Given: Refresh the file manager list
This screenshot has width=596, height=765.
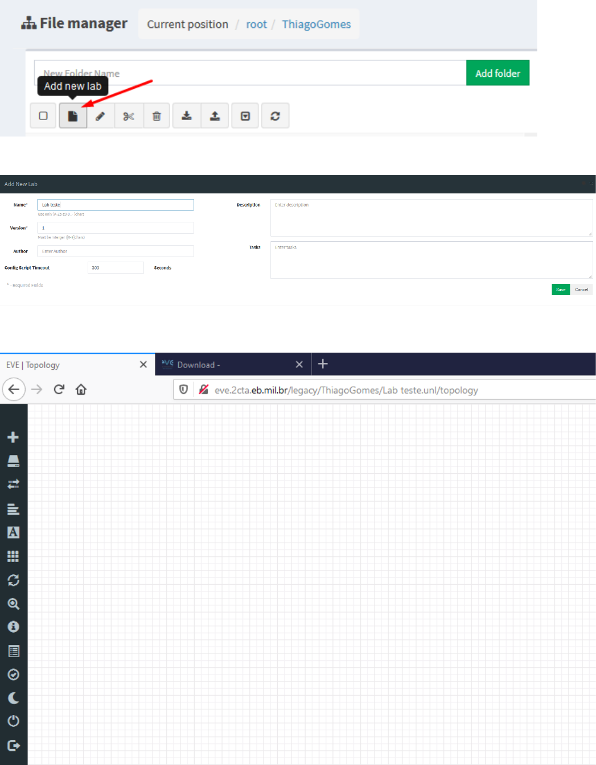Looking at the screenshot, I should pos(275,115).
